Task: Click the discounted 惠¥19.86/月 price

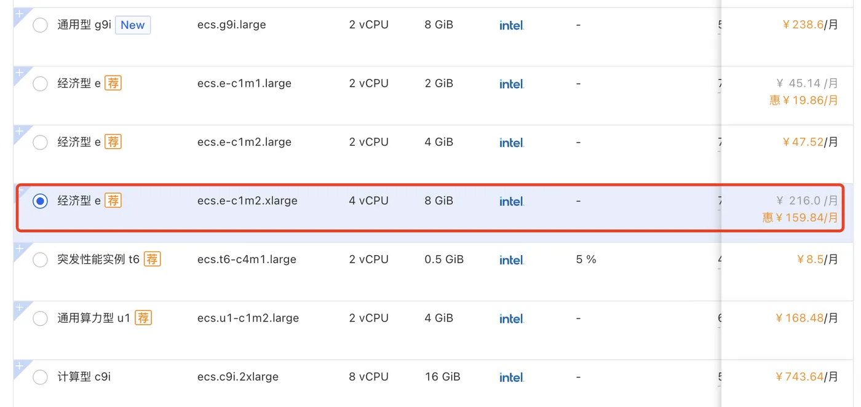Action: point(804,100)
